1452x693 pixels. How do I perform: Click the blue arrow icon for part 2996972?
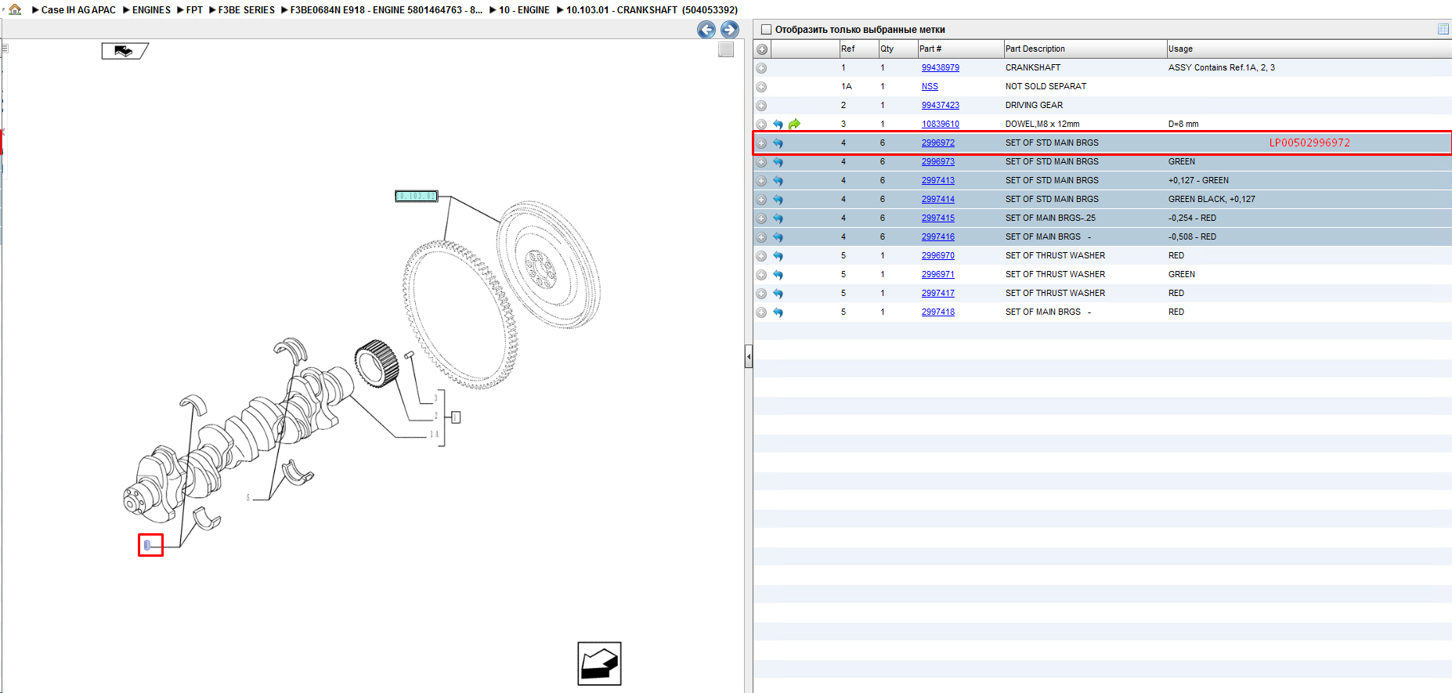pyautogui.click(x=778, y=143)
